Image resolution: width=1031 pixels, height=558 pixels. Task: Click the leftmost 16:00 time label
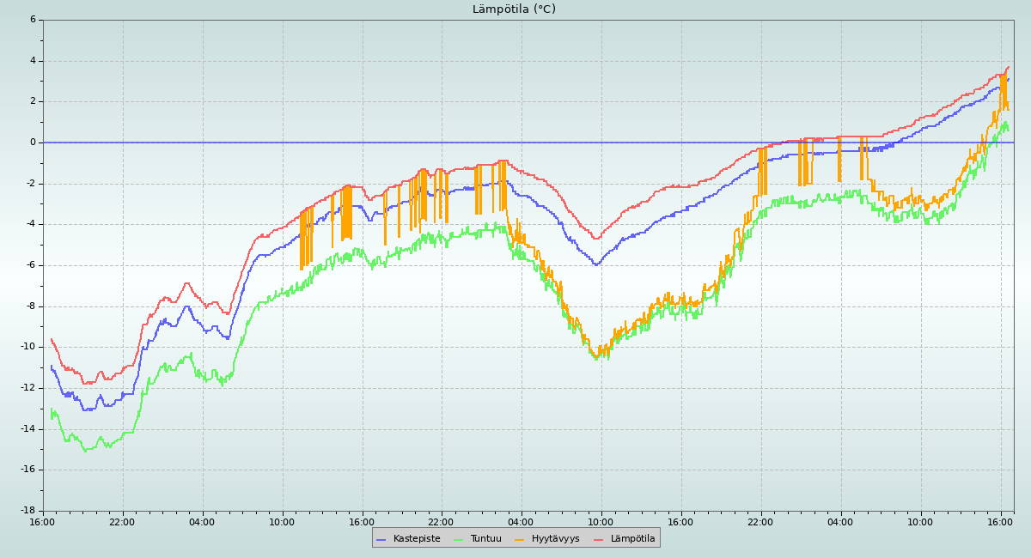click(x=43, y=521)
